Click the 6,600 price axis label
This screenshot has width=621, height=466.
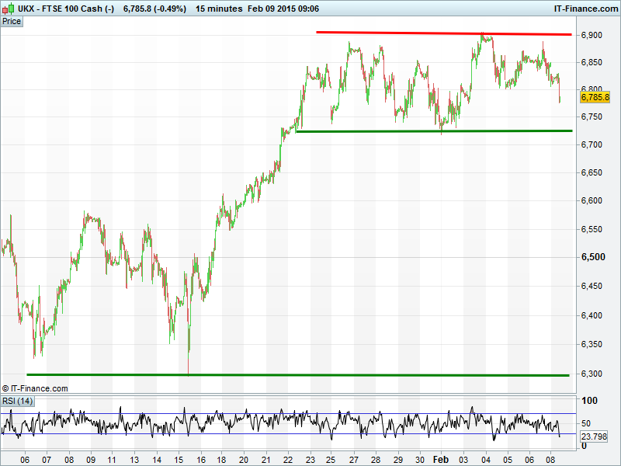[x=592, y=200]
